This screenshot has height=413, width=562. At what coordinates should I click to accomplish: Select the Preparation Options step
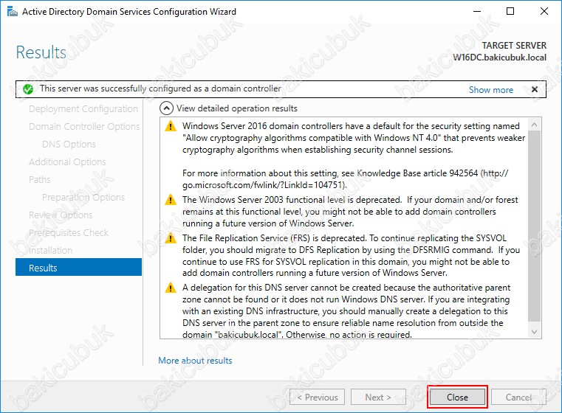(x=83, y=197)
